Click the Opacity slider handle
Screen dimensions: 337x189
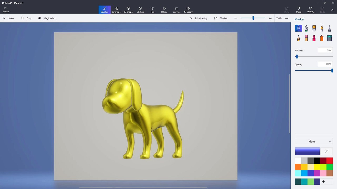point(332,70)
